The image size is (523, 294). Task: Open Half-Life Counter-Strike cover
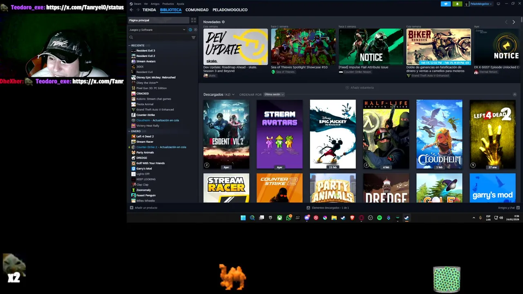pos(386,134)
